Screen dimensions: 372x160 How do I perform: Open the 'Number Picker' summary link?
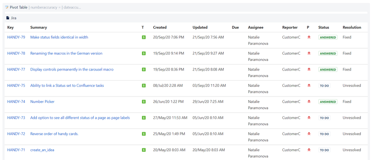pyautogui.click(x=42, y=102)
